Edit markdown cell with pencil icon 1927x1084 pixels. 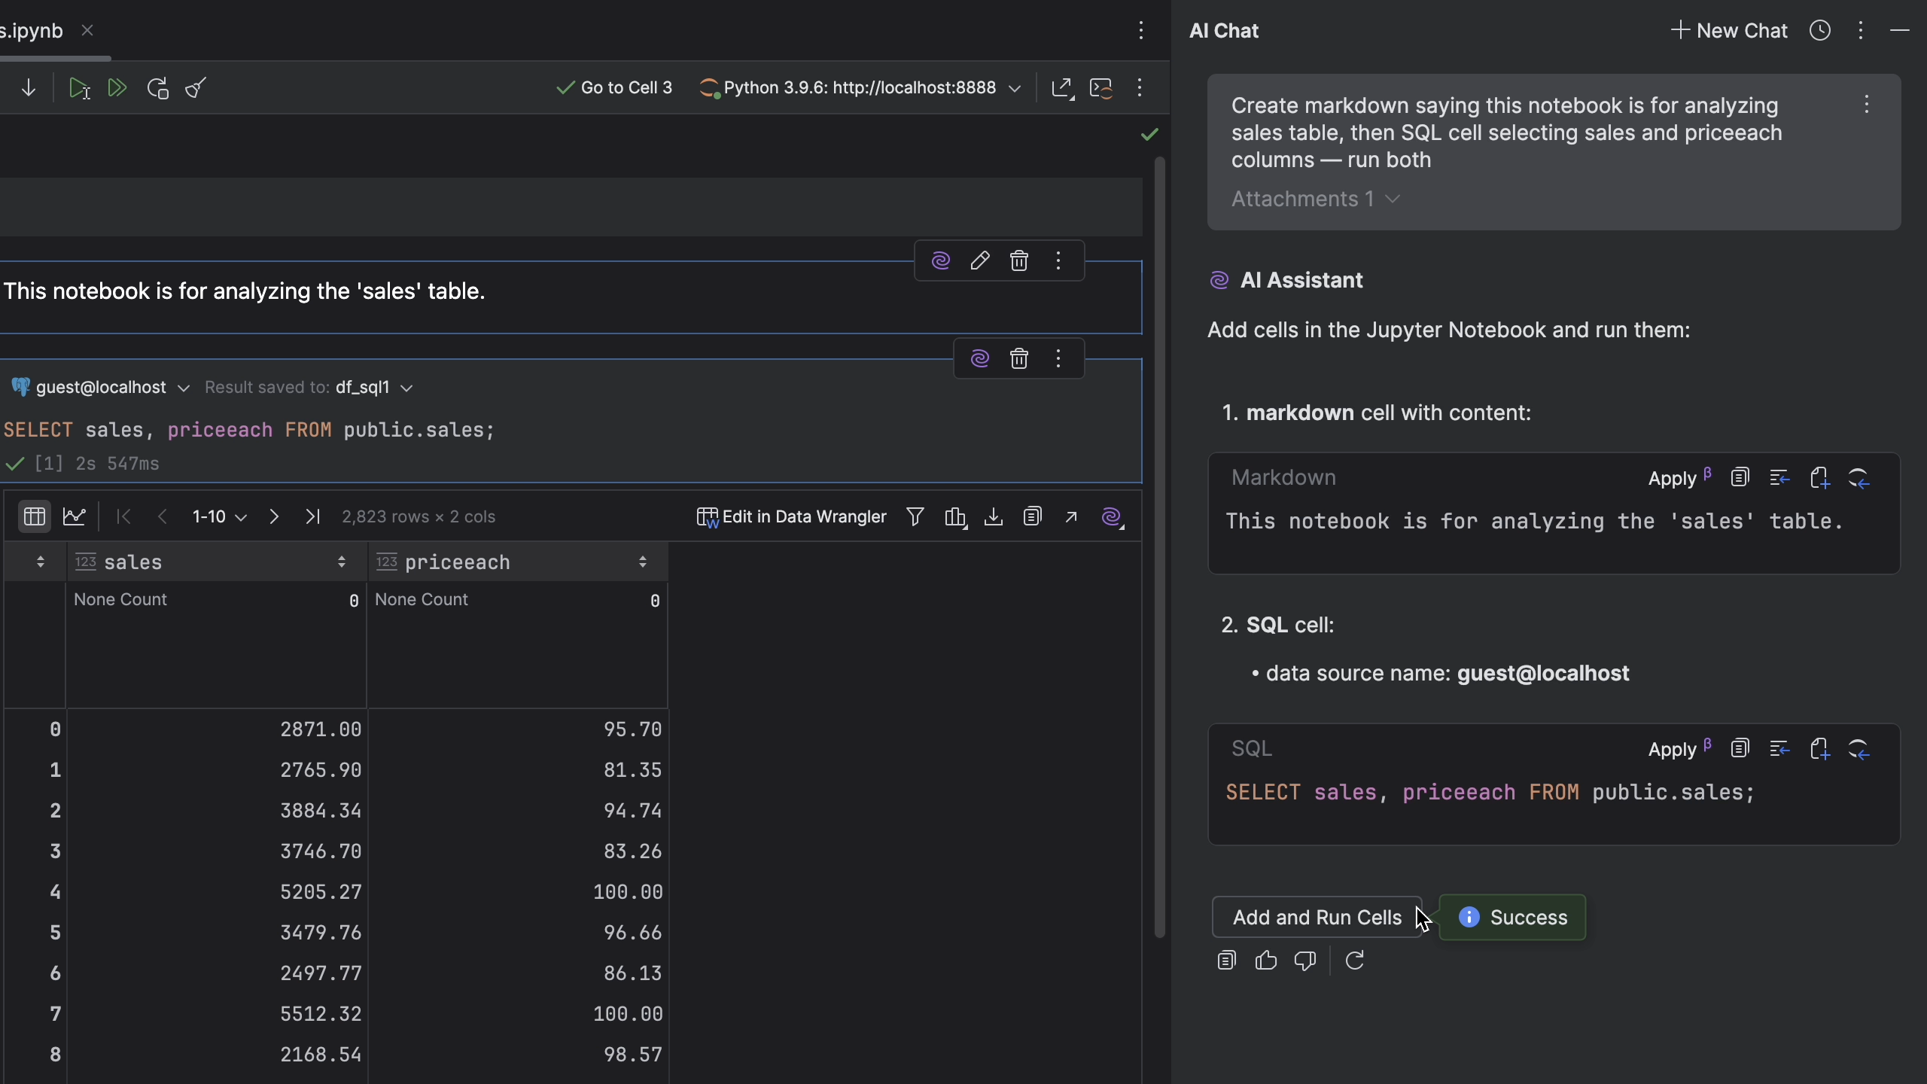979,260
